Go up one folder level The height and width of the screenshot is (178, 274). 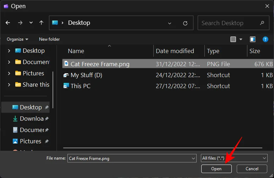41,23
